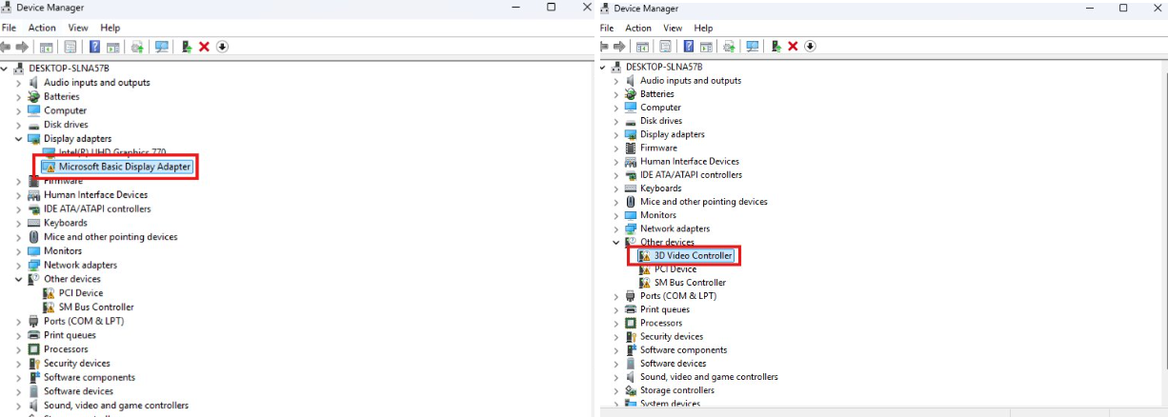
Task: Select Microsoft Basic Display Adapter device
Action: (125, 167)
